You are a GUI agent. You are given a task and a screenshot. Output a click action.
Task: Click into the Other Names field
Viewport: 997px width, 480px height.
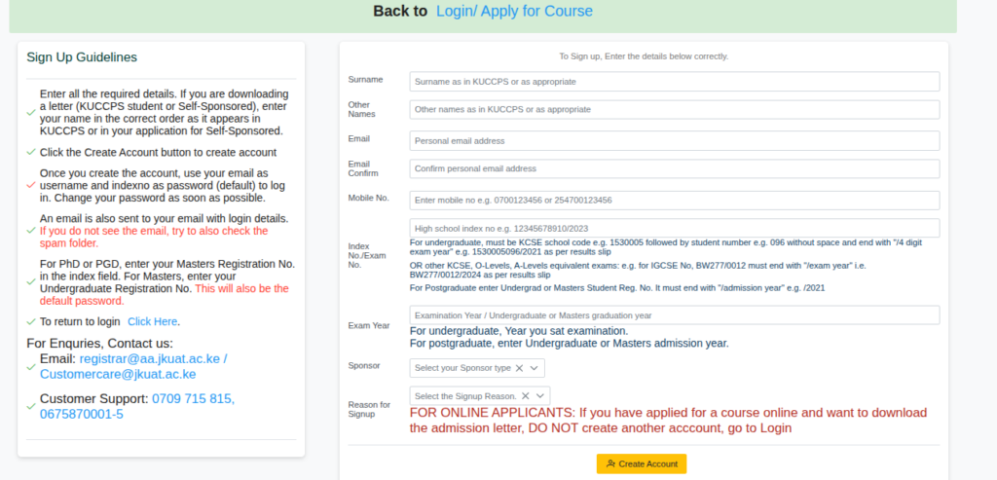pos(674,110)
